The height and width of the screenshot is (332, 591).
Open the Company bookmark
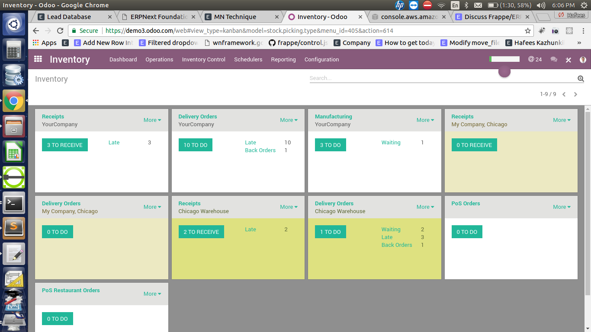point(352,43)
